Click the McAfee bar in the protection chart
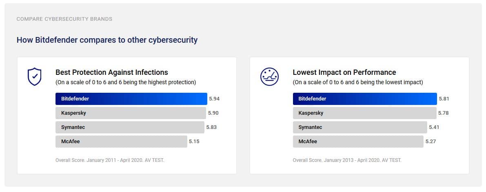The image size is (486, 192). click(121, 142)
